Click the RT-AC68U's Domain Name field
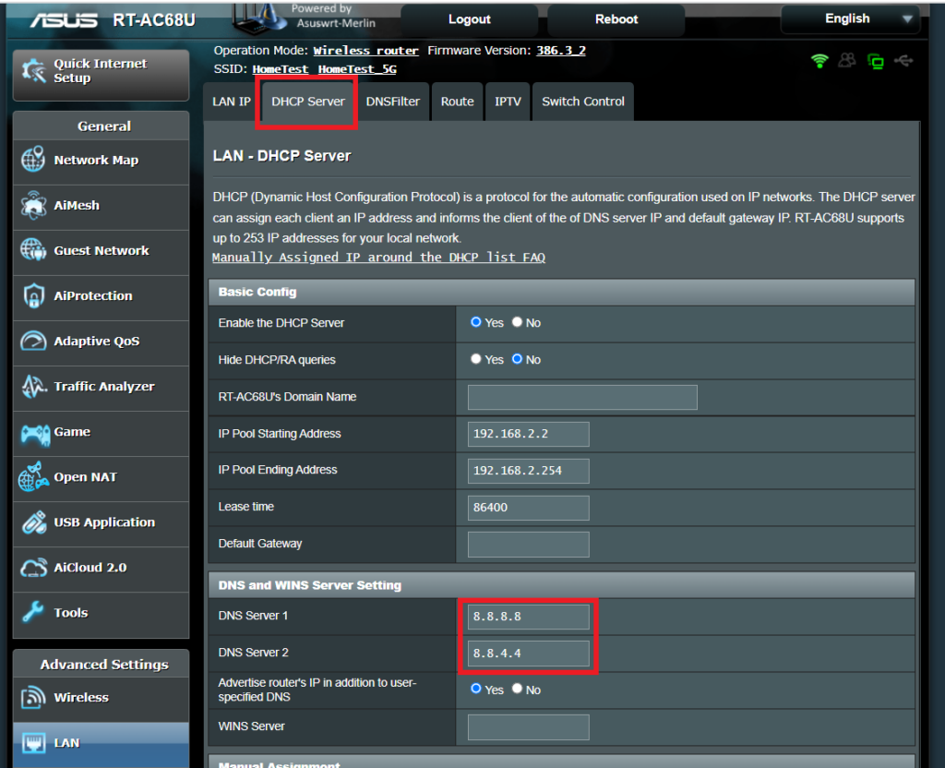 [582, 397]
